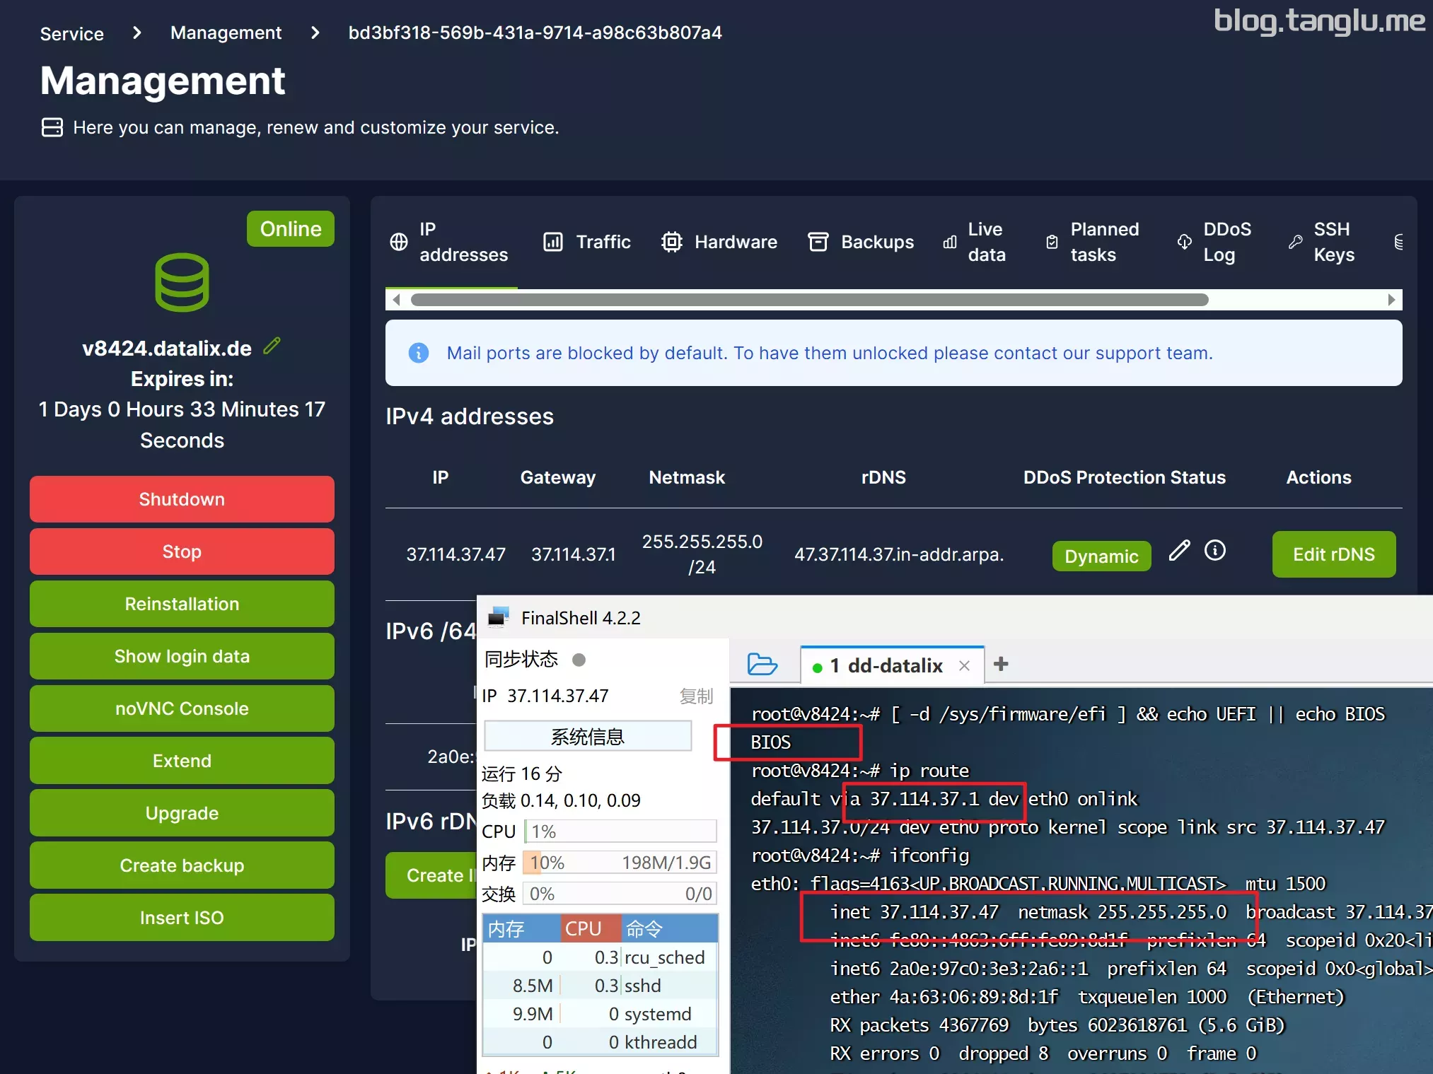This screenshot has height=1074, width=1433.
Task: Open the noVNC Console
Action: 182,708
